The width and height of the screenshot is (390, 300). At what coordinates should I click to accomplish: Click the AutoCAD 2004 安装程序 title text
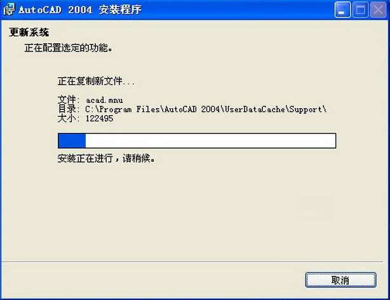coord(80,10)
